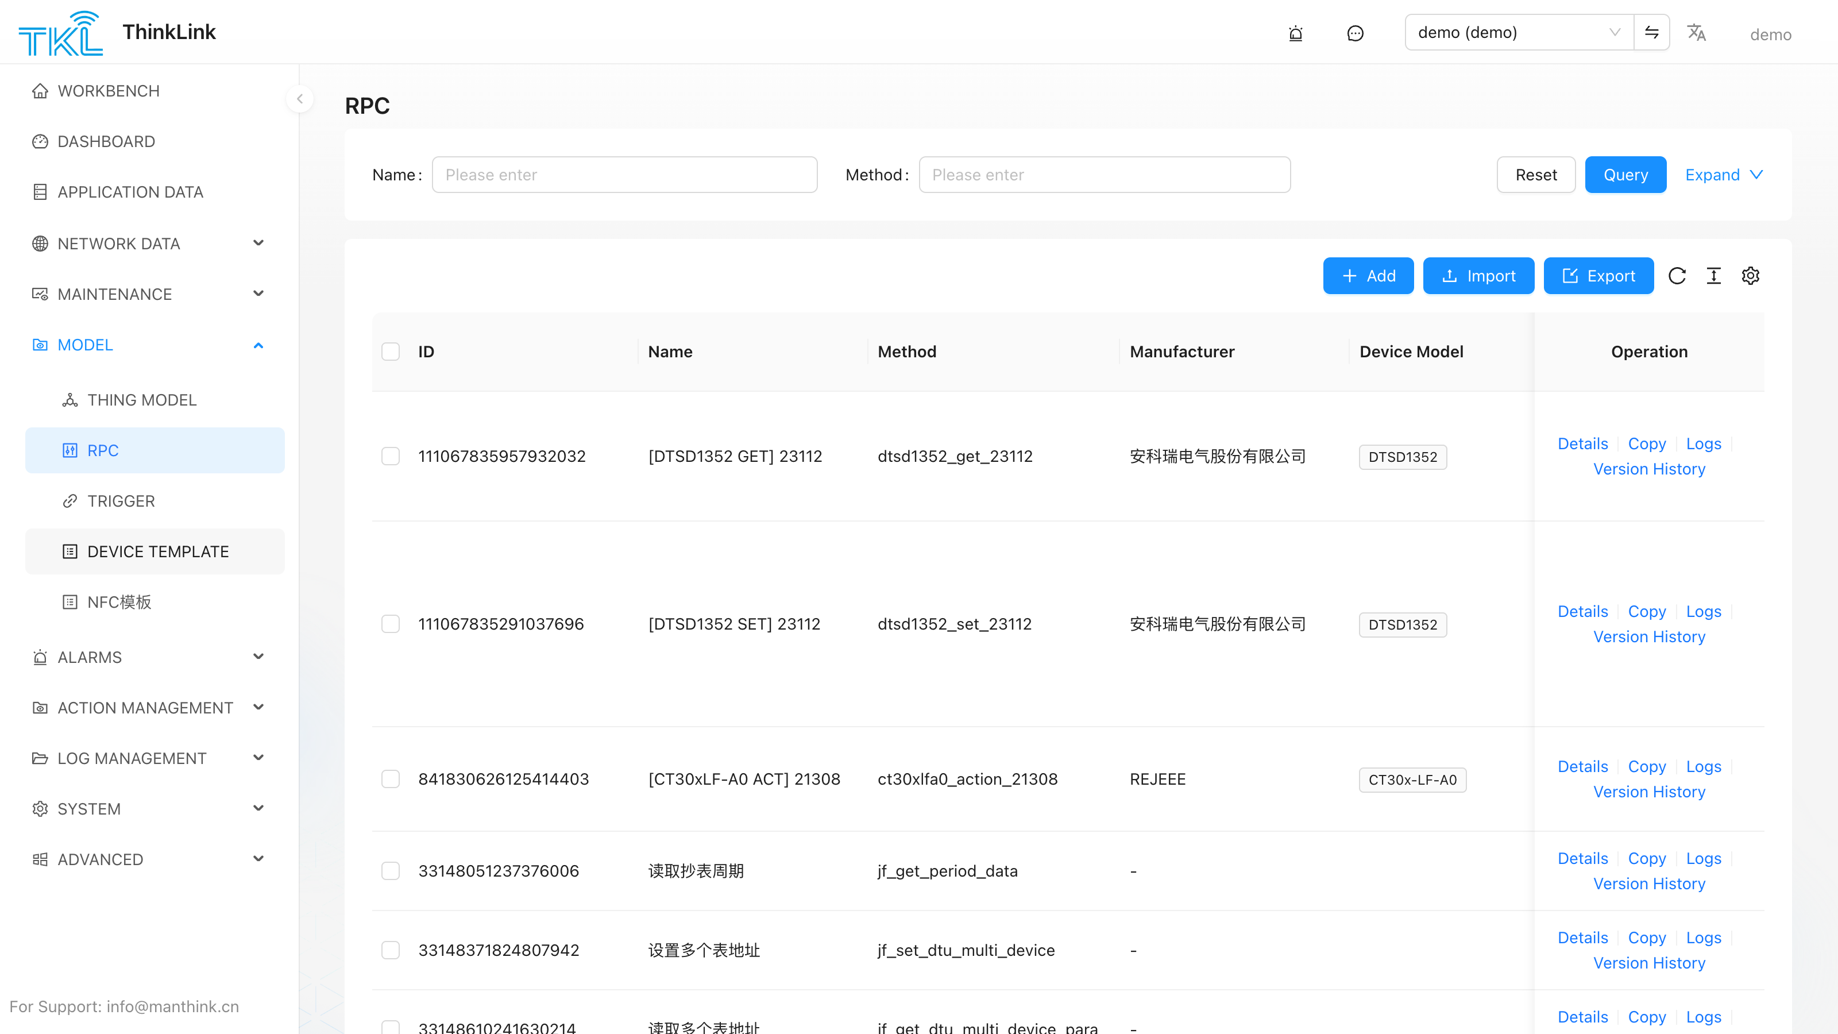This screenshot has width=1838, height=1034.
Task: Check the row for jf_set_dtu_multi_device
Action: click(391, 950)
